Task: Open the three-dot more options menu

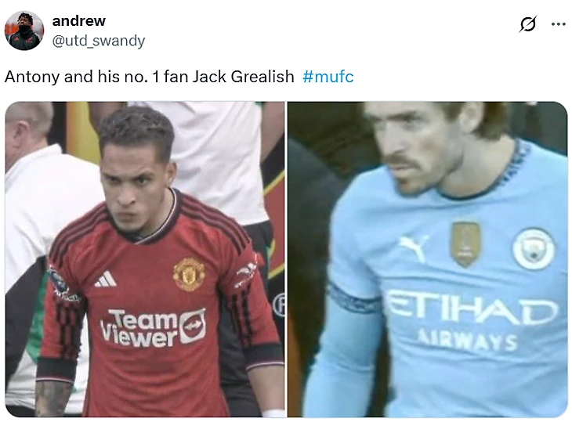Action: tap(558, 24)
